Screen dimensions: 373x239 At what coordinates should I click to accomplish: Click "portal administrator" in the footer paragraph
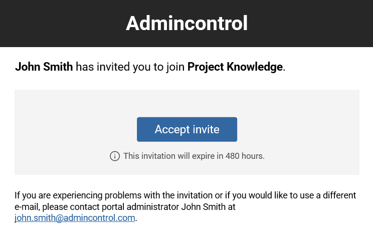coord(140,207)
